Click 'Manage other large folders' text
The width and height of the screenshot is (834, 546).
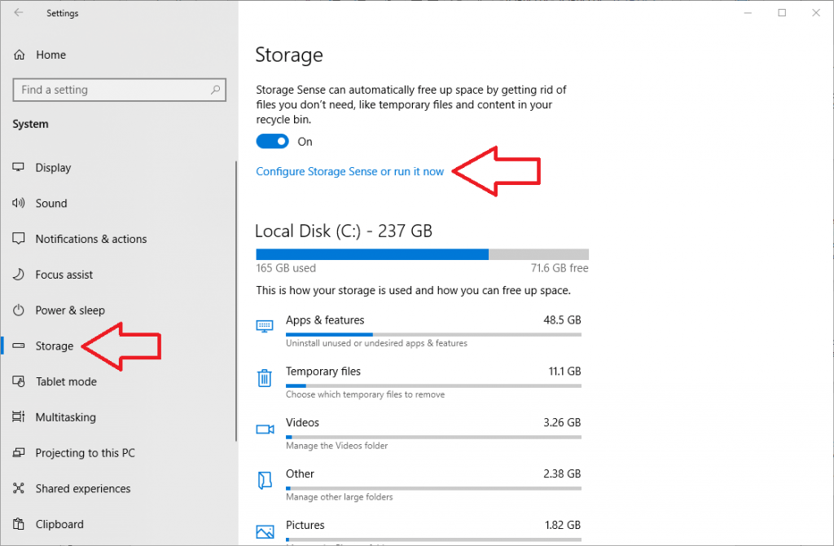coord(340,496)
